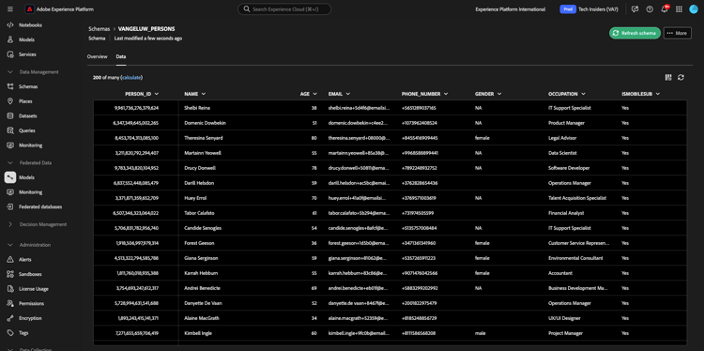This screenshot has height=351, width=704.
Task: Open the PERSON_ID column menu
Action: 156,94
